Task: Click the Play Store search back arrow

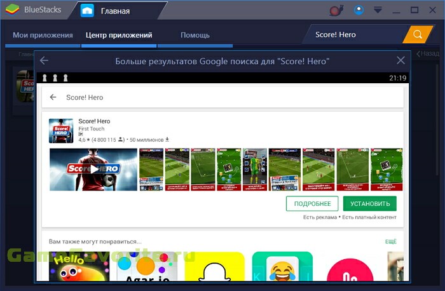Action: coord(53,97)
